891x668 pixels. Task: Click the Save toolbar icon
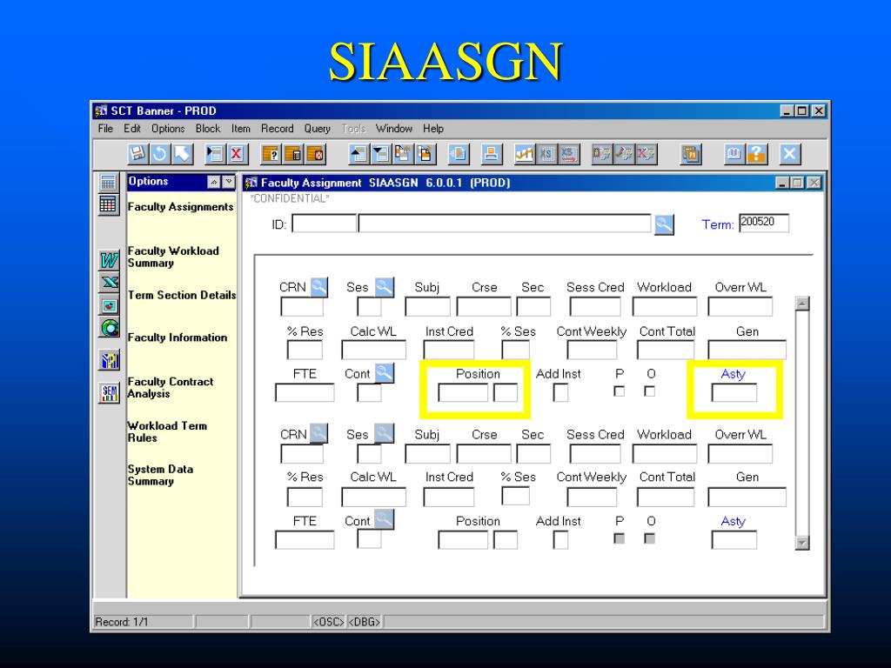tap(137, 154)
